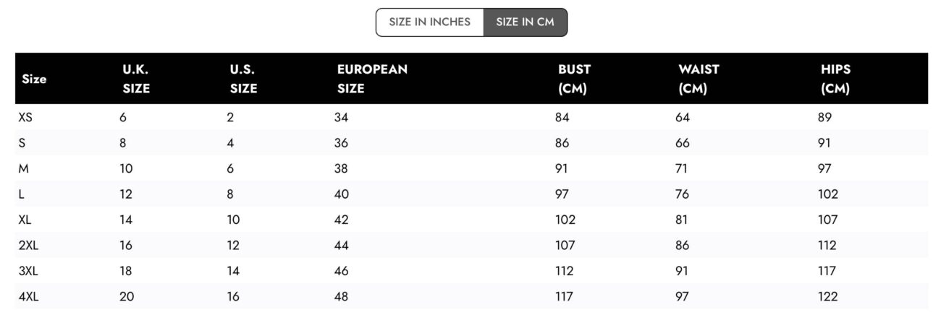The height and width of the screenshot is (328, 941).
Task: Click the 4XL hips value 122
Action: 827,296
